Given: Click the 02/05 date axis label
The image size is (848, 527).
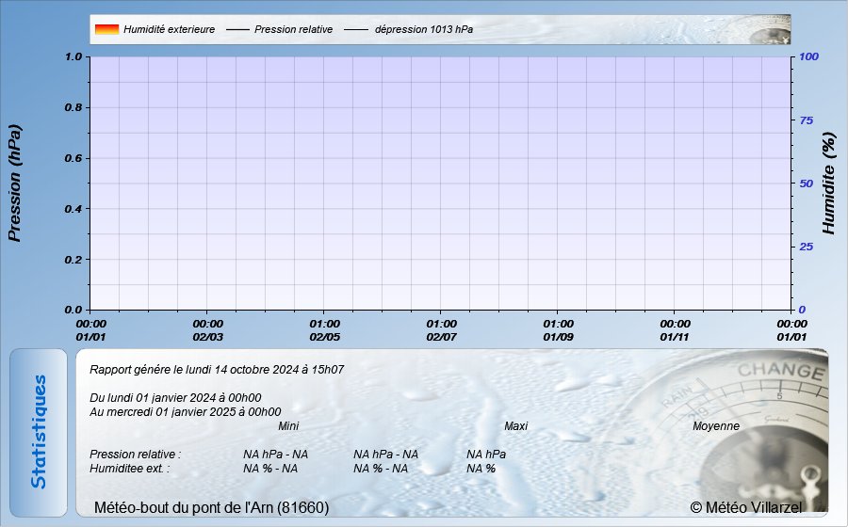Looking at the screenshot, I should (x=324, y=337).
